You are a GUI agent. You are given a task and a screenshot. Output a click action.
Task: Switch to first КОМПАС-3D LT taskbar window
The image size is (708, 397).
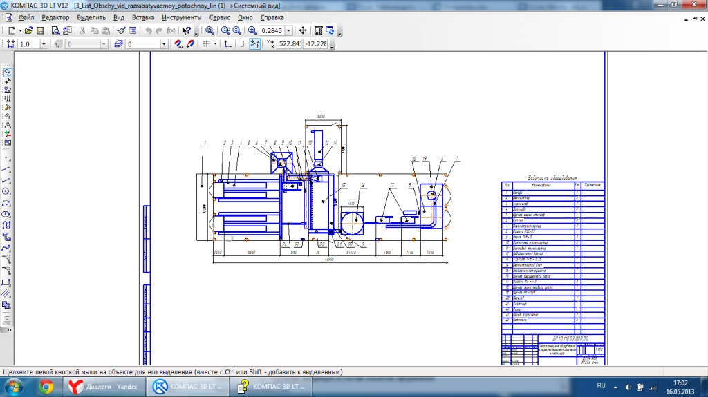pyautogui.click(x=188, y=387)
